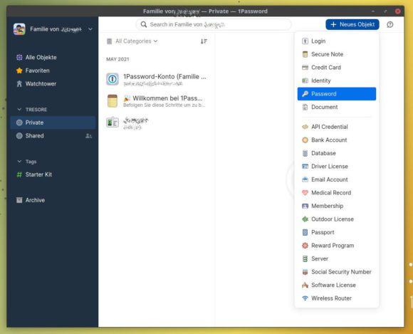Click the search field
Screen dimensions: 413x334
(x=214, y=24)
